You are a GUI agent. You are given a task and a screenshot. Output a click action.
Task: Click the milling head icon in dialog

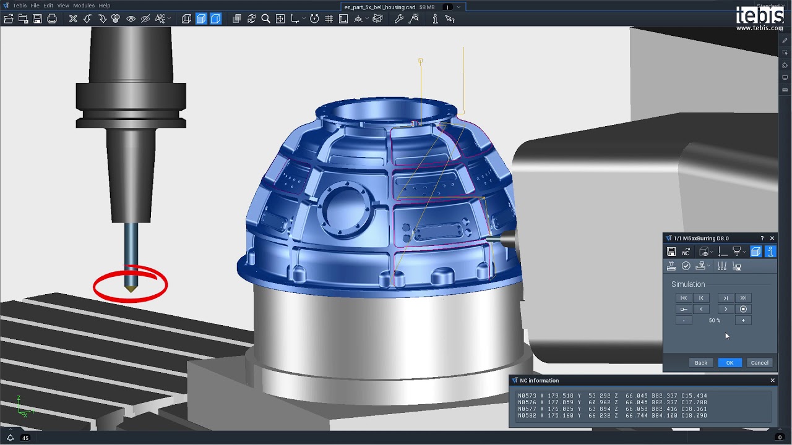[737, 252]
